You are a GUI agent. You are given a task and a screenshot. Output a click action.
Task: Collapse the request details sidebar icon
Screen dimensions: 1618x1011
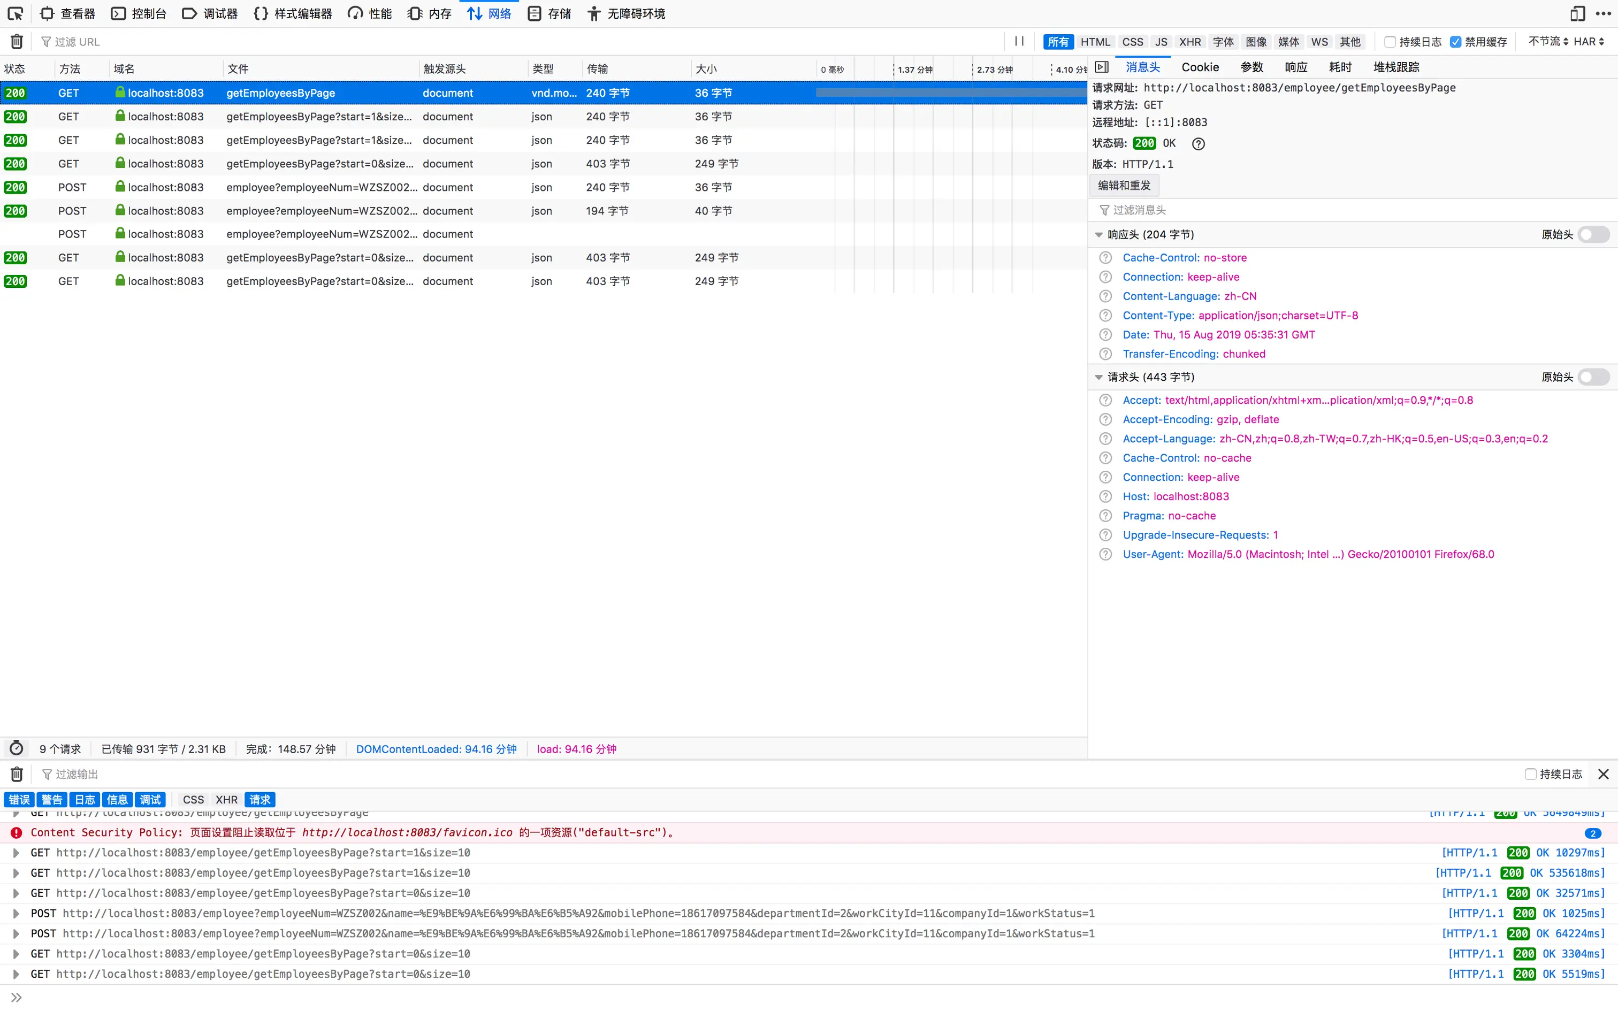pos(1102,67)
